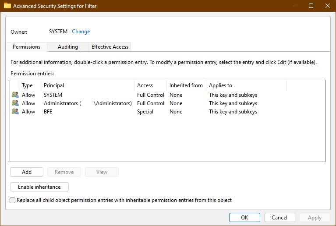Maximize the Advanced Security Settings window

[x=311, y=6]
